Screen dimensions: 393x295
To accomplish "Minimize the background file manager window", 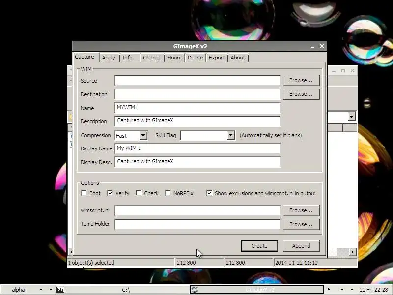I will click(x=334, y=71).
